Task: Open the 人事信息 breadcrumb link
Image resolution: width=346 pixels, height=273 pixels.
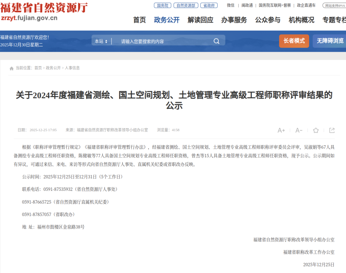Action: pos(72,67)
